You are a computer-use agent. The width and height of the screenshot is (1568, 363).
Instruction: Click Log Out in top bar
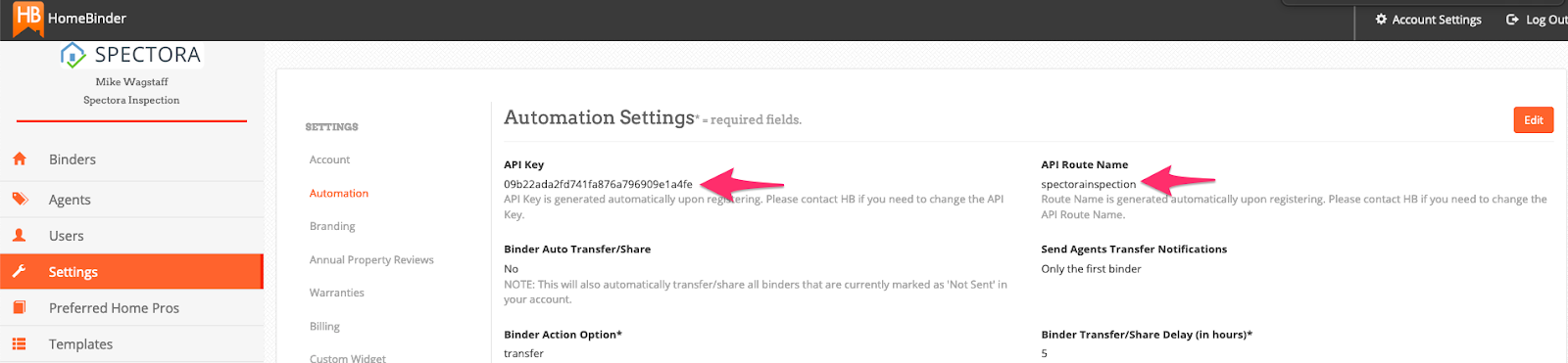point(1537,20)
